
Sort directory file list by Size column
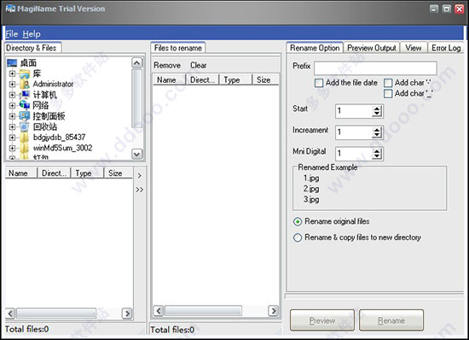[119, 173]
